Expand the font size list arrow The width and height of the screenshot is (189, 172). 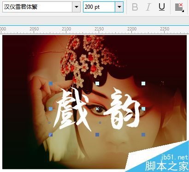click(x=119, y=7)
